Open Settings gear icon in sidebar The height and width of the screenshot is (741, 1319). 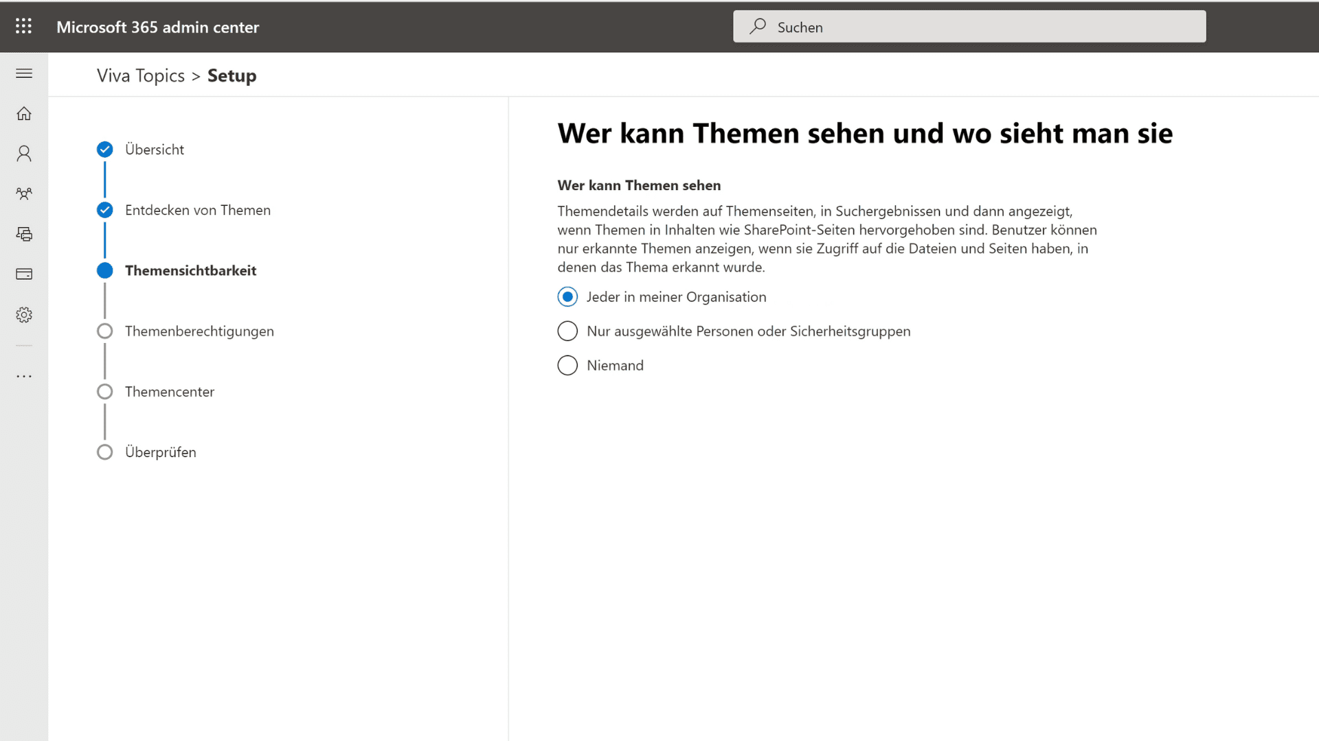point(24,315)
